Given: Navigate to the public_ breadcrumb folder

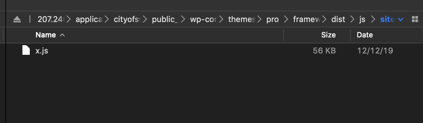Looking at the screenshot, I should pyautogui.click(x=165, y=19).
